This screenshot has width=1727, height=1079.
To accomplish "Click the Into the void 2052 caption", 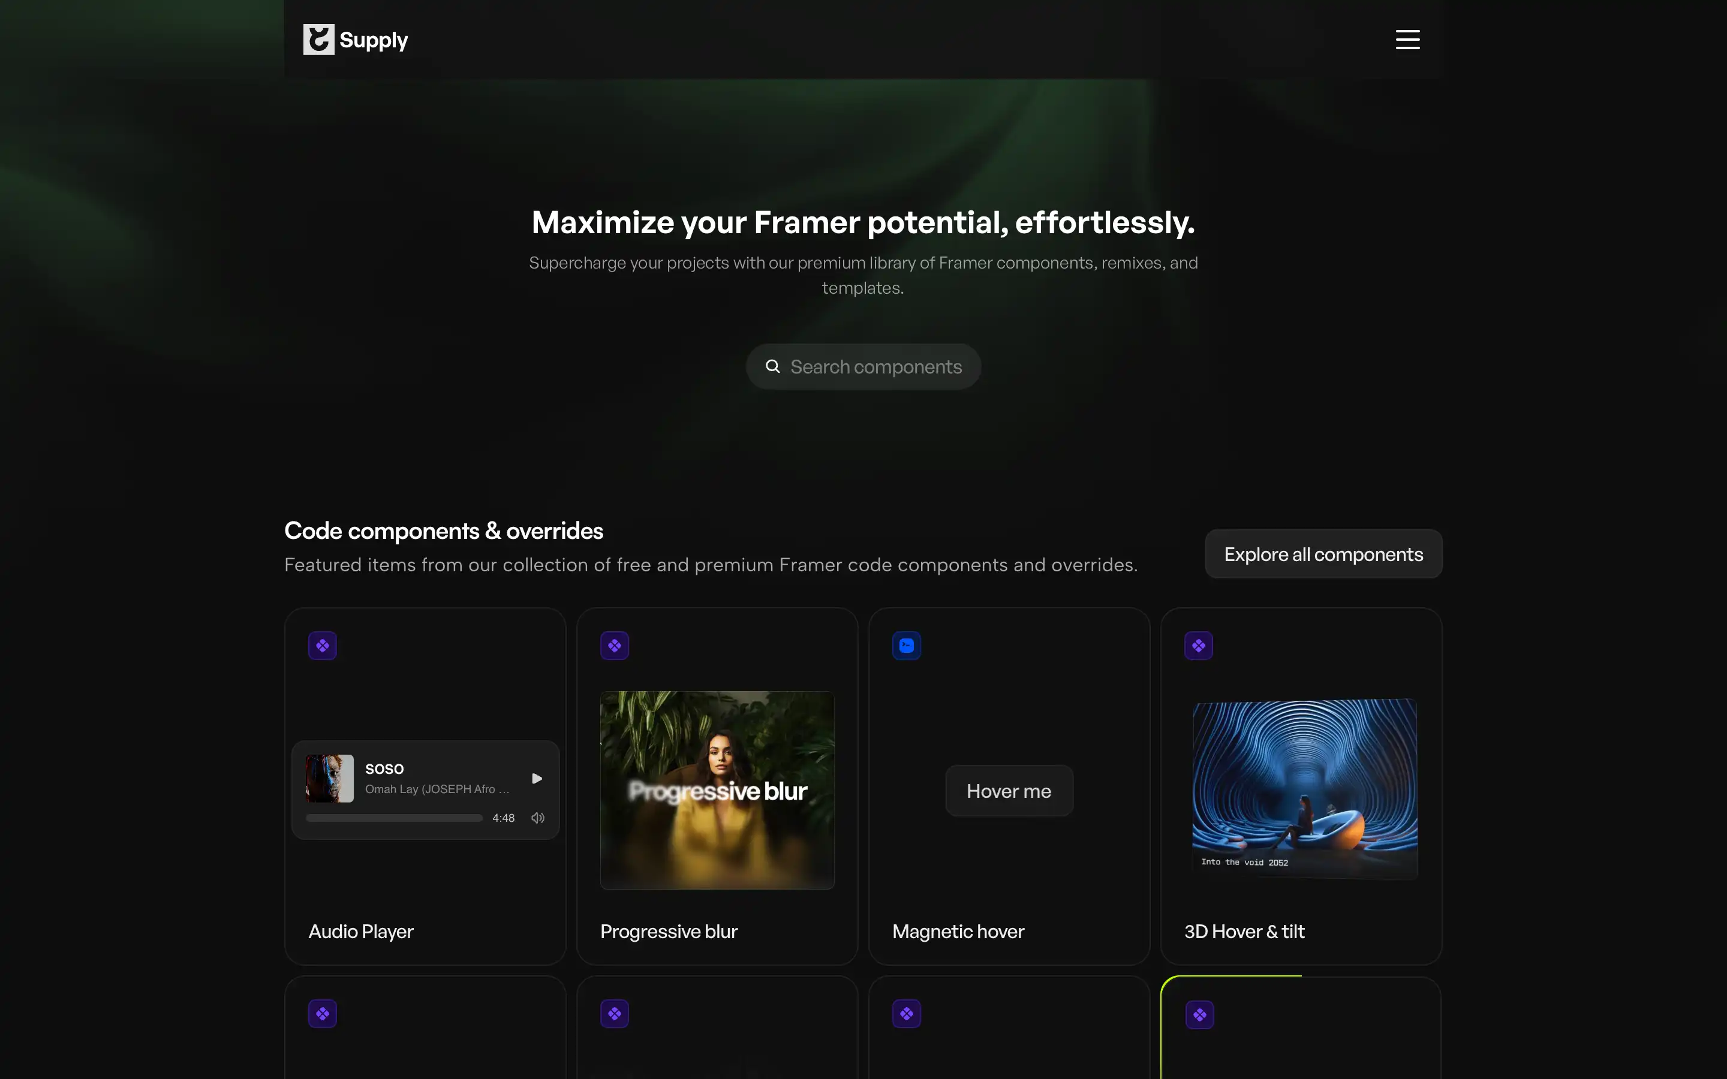I will coord(1245,862).
